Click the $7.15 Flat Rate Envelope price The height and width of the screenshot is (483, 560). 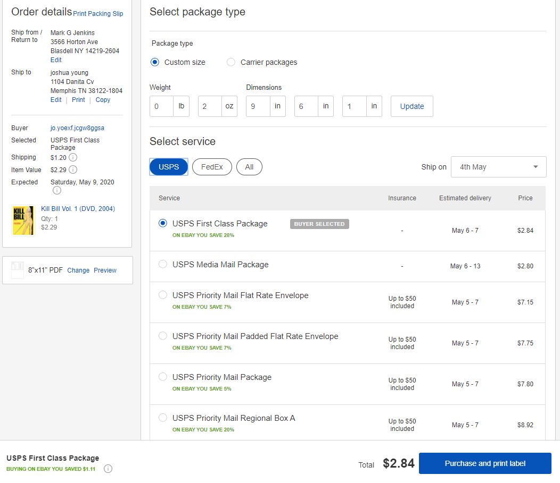click(x=525, y=302)
